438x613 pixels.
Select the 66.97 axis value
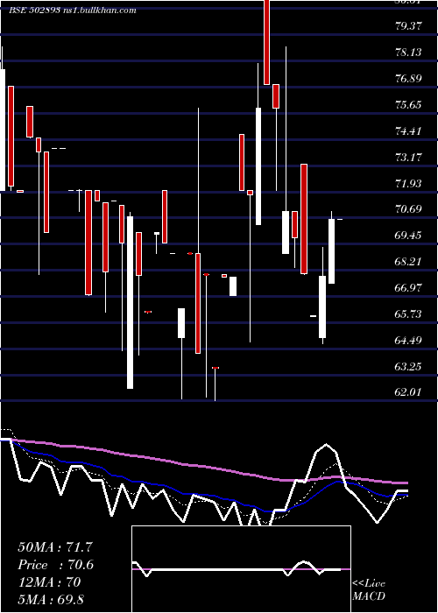tap(408, 287)
